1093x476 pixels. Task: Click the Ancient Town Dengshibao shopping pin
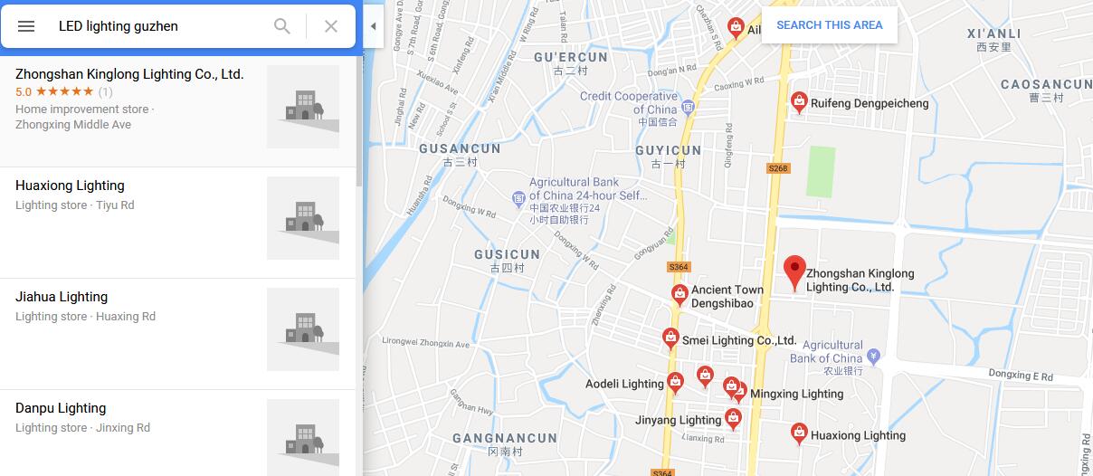tap(679, 293)
